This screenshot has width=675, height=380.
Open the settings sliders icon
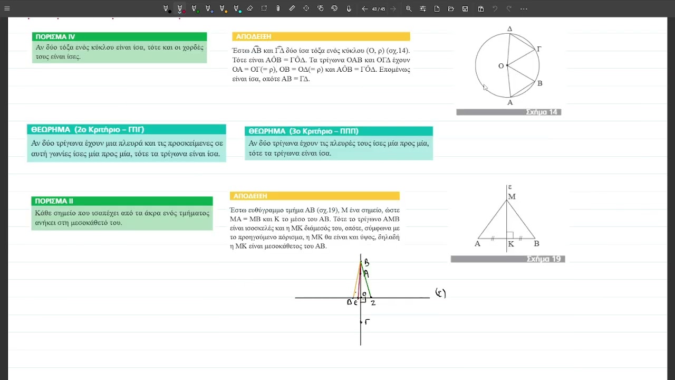pos(423,8)
